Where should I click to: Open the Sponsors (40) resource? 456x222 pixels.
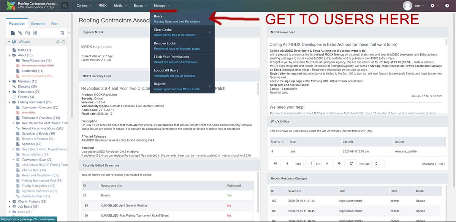32,144
